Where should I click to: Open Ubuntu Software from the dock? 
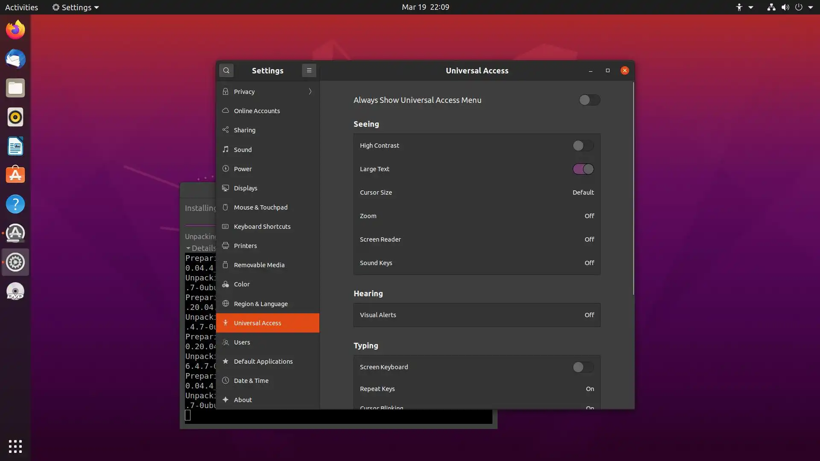[15, 175]
